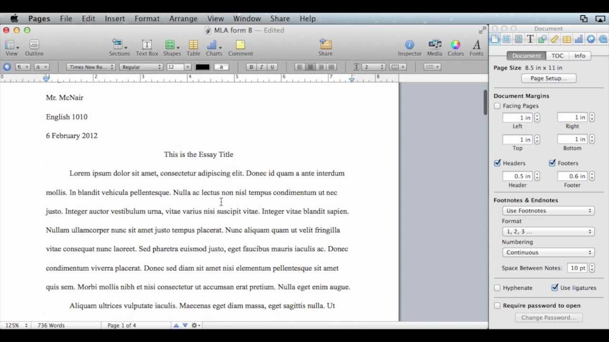This screenshot has height=342, width=609.
Task: Click the Change Password button
Action: pos(548,318)
